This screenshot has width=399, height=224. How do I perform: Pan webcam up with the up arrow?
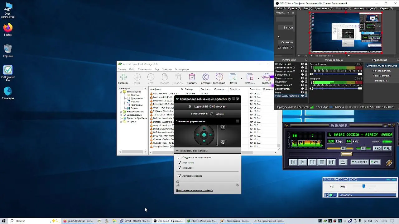pyautogui.click(x=204, y=128)
